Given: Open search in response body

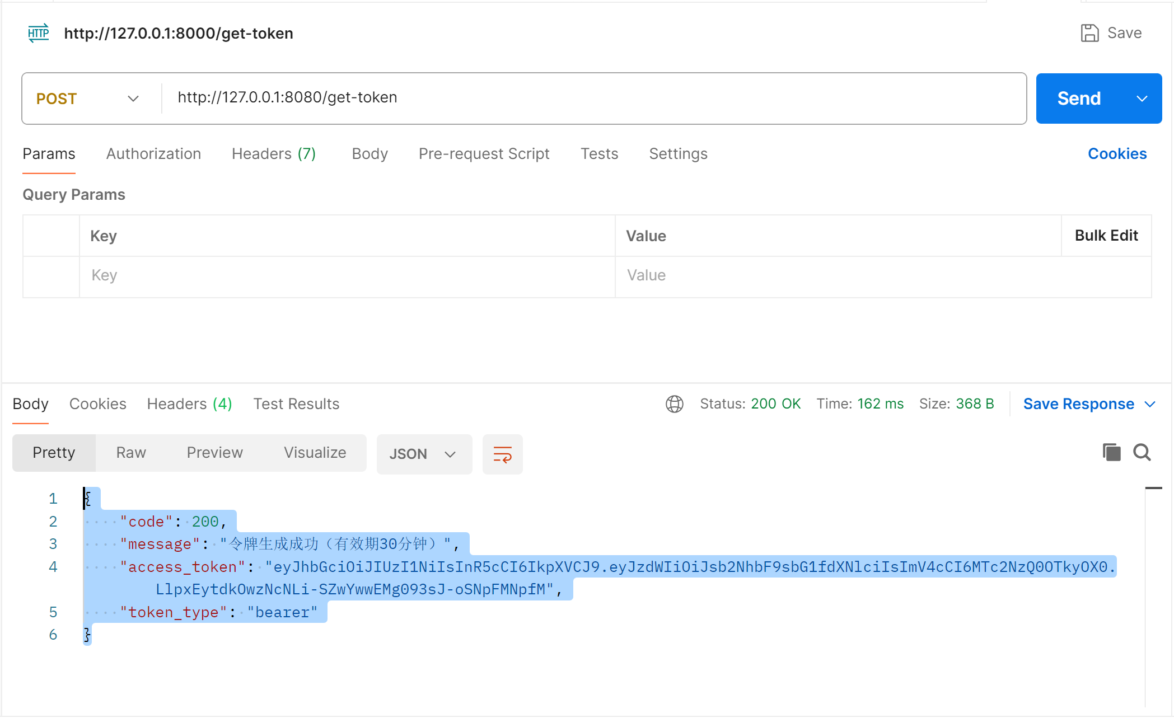Looking at the screenshot, I should click(1142, 452).
